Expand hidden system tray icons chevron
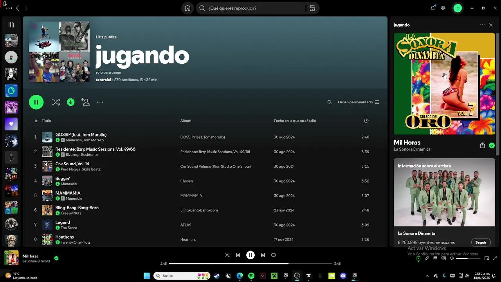501x282 pixels. coord(427,276)
